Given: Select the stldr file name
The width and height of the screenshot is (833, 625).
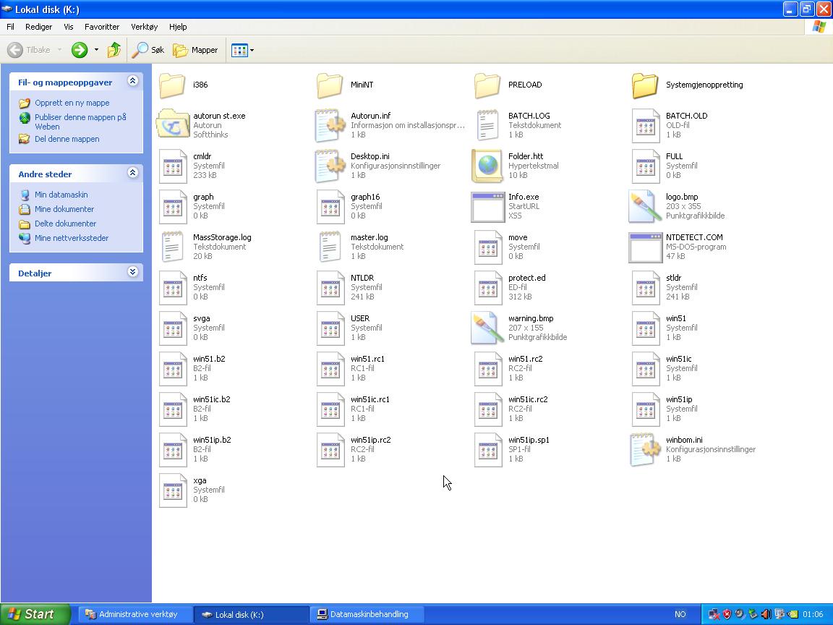Looking at the screenshot, I should (x=674, y=278).
